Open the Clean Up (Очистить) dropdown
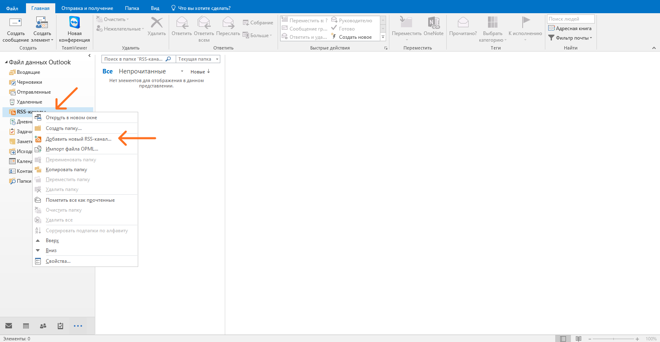This screenshot has width=660, height=342. (x=113, y=19)
